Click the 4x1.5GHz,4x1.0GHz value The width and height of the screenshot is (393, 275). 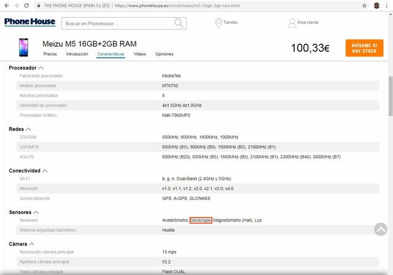click(182, 105)
